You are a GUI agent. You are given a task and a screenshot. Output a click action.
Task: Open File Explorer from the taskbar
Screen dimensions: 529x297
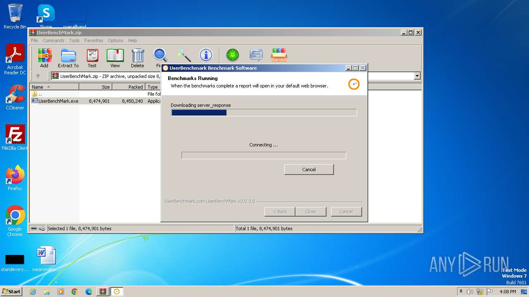(x=47, y=292)
